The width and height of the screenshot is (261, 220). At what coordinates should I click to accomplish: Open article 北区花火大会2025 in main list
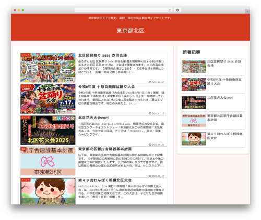point(93,118)
